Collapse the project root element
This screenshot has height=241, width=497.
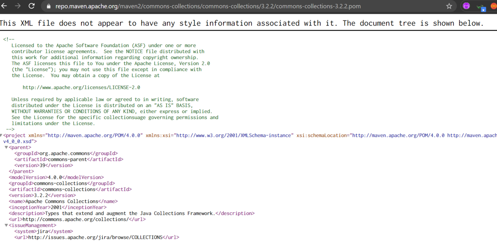[x=1, y=135]
